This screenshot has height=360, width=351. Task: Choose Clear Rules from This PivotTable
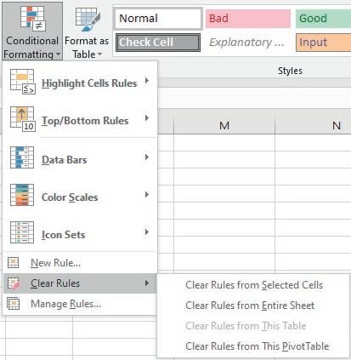click(x=258, y=346)
